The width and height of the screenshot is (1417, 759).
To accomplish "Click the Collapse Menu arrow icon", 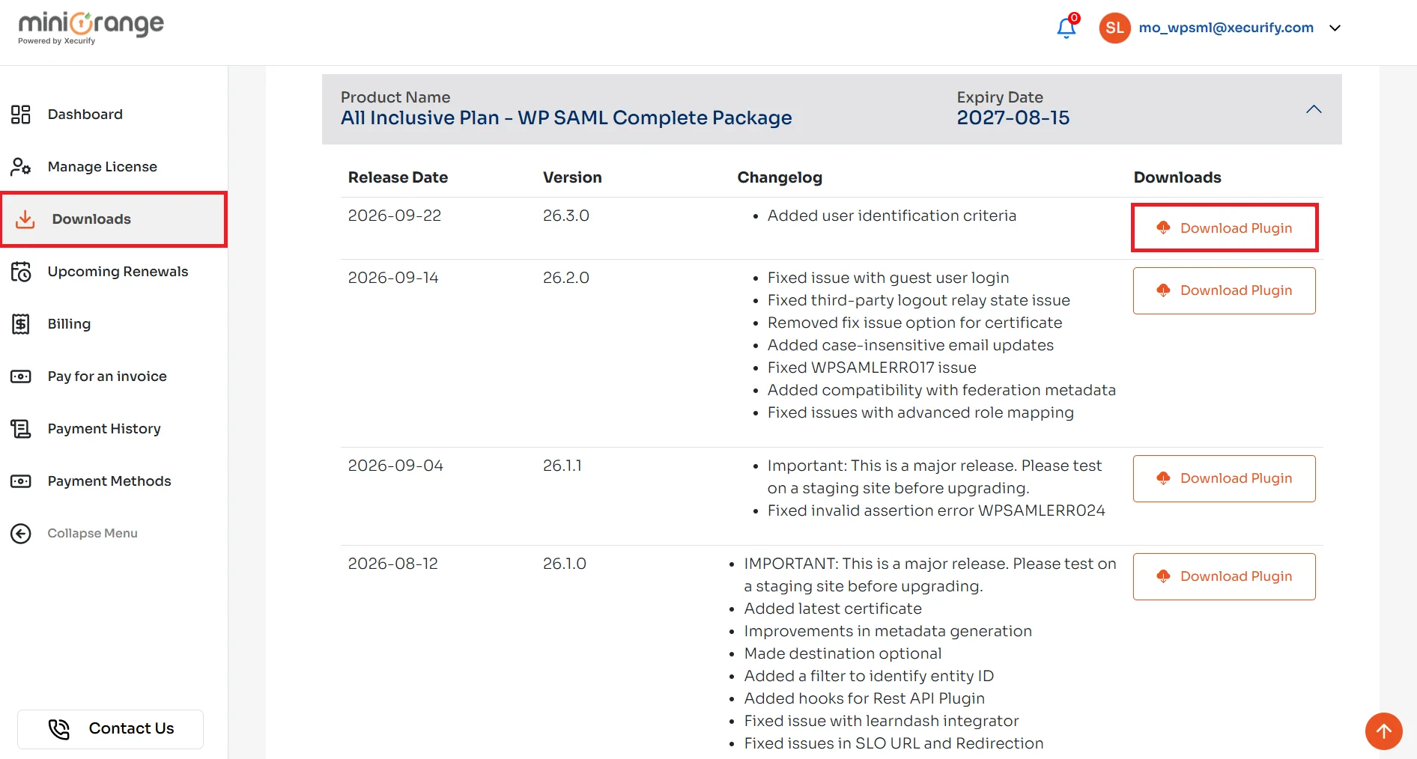I will click(21, 533).
